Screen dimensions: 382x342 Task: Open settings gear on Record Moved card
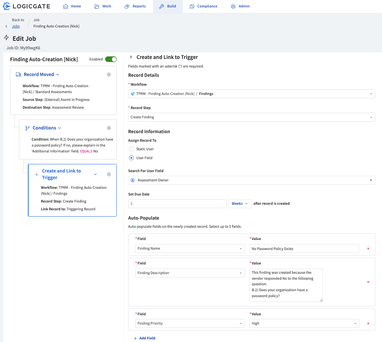(109, 75)
